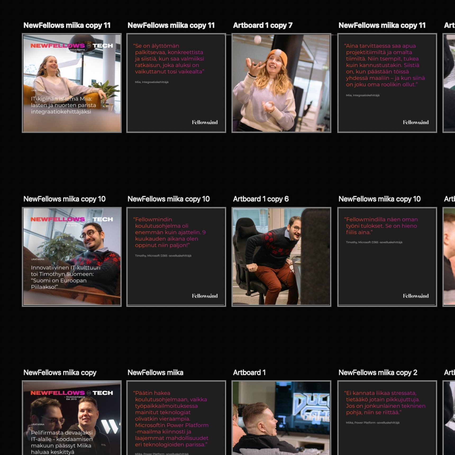Viewport: 455px width, 455px height.
Task: Select the Miika cover artboard 'Pelifirmasta devaajaksi'
Action: pyautogui.click(x=72, y=418)
